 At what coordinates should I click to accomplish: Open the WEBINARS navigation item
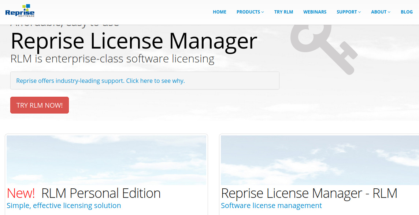coord(315,12)
